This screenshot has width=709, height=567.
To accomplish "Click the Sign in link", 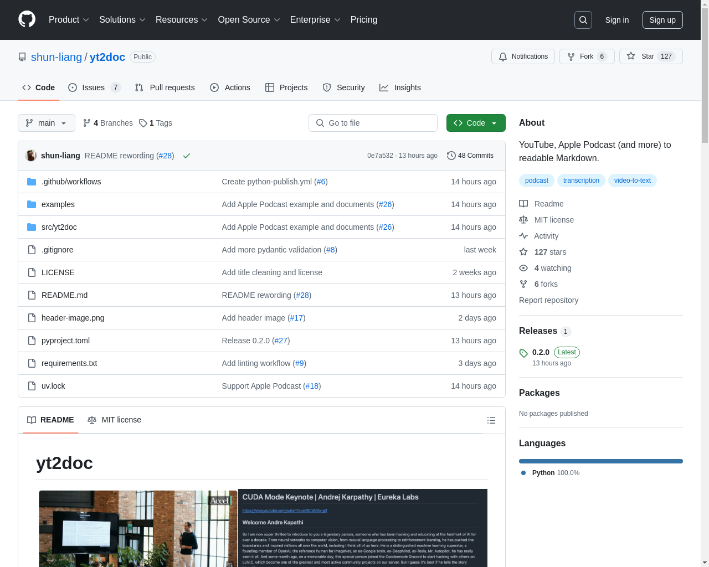I will [617, 20].
